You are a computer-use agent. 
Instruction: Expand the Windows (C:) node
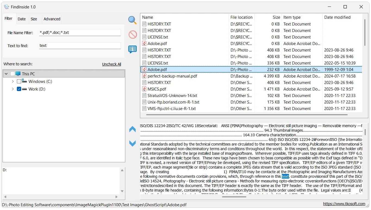(13, 81)
